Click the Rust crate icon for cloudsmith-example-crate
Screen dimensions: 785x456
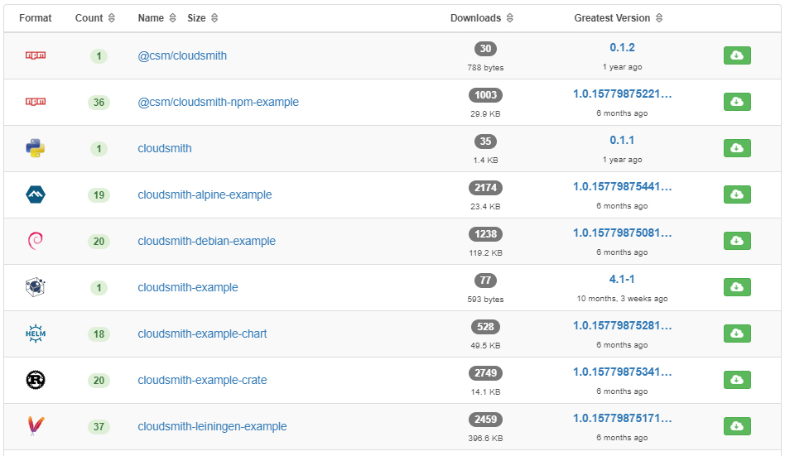[x=36, y=380]
